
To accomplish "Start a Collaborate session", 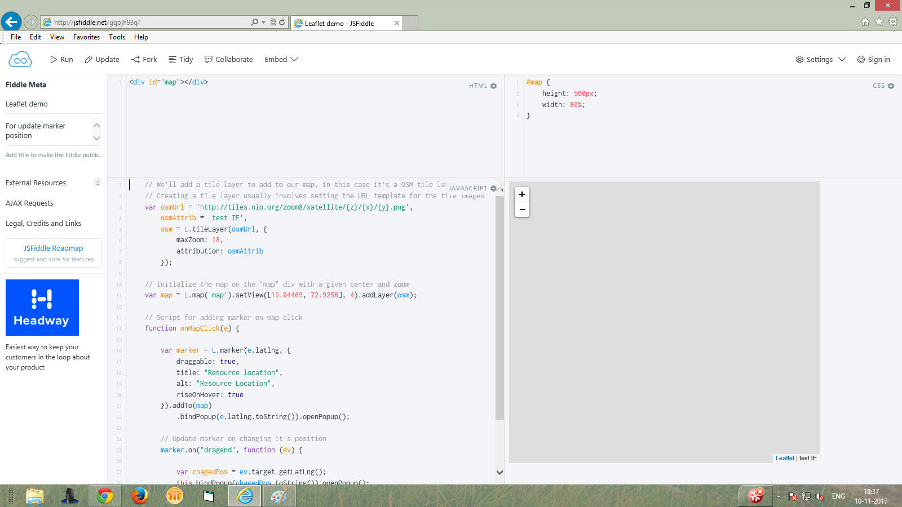I will pyautogui.click(x=228, y=59).
